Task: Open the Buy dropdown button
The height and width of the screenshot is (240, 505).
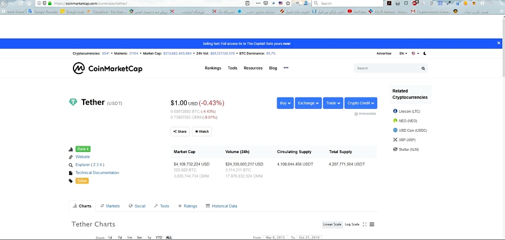Action: pos(286,103)
